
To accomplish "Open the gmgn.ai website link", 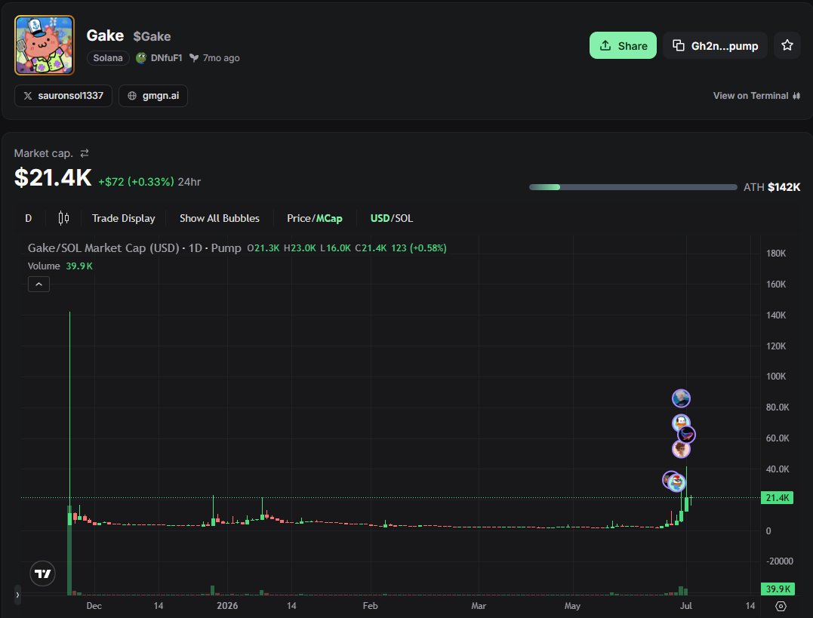I will coord(153,96).
